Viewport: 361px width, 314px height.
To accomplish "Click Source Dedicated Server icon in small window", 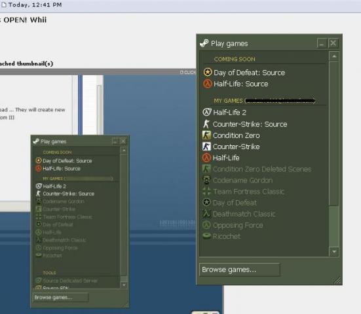I will (39, 280).
